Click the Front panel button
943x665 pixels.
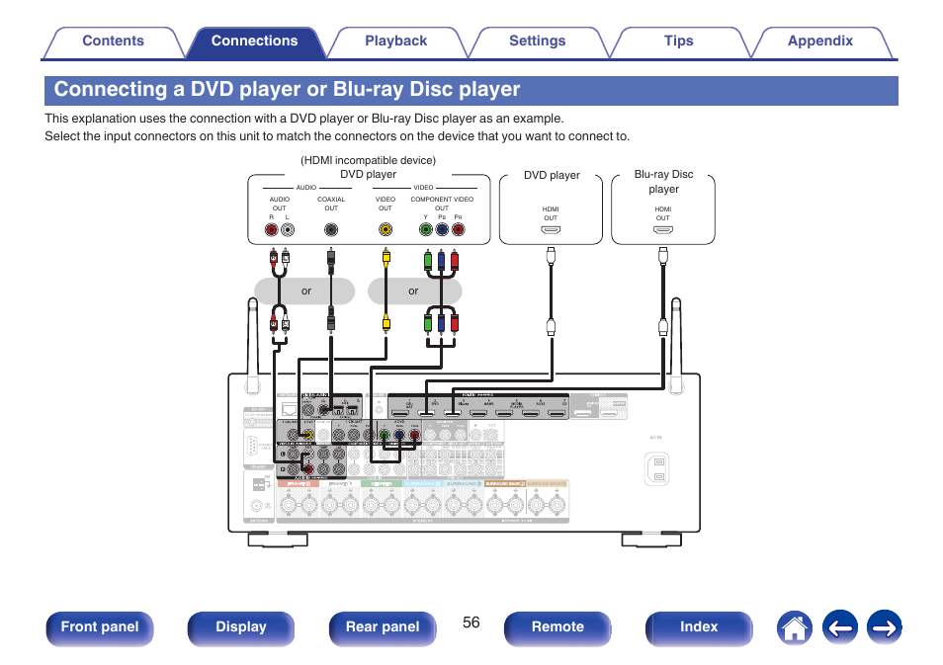(100, 627)
